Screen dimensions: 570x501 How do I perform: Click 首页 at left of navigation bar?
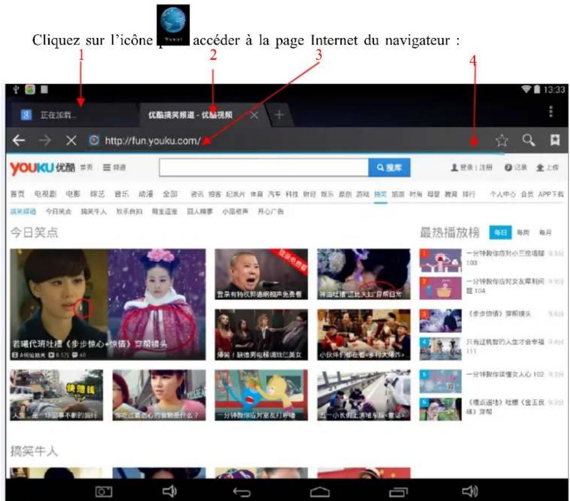[17, 194]
